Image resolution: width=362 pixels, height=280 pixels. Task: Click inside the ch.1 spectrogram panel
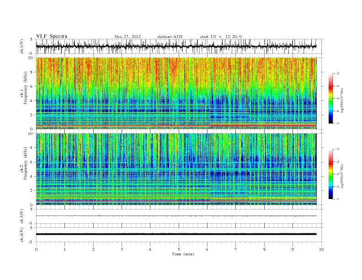pyautogui.click(x=176, y=93)
